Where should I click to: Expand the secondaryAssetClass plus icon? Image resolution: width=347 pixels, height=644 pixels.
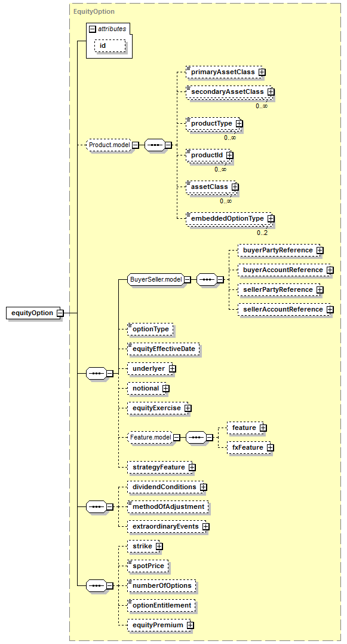271,91
